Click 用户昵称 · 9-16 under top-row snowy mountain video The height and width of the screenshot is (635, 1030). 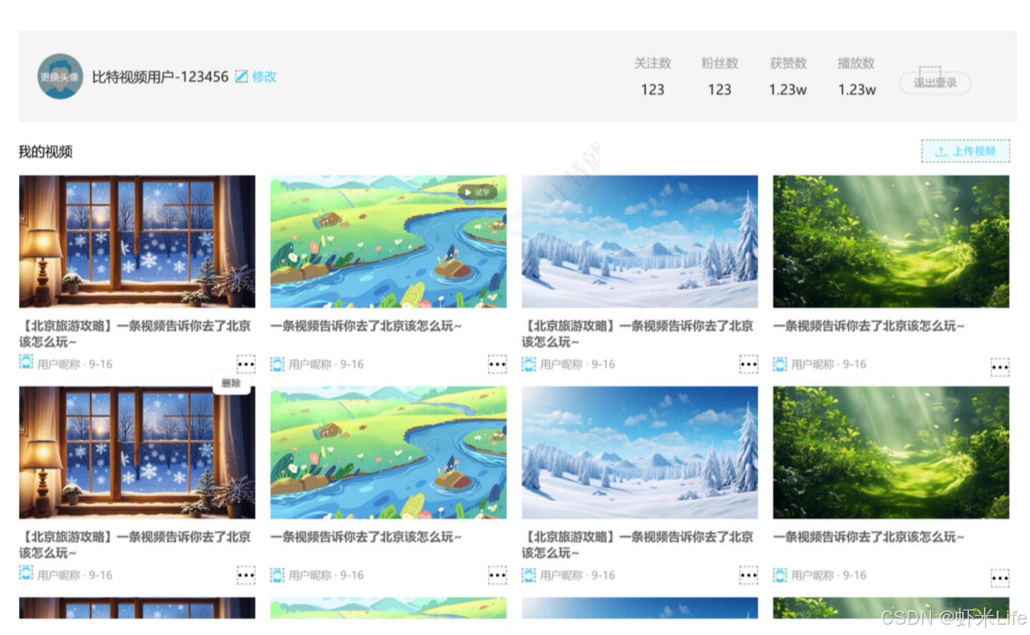(577, 365)
